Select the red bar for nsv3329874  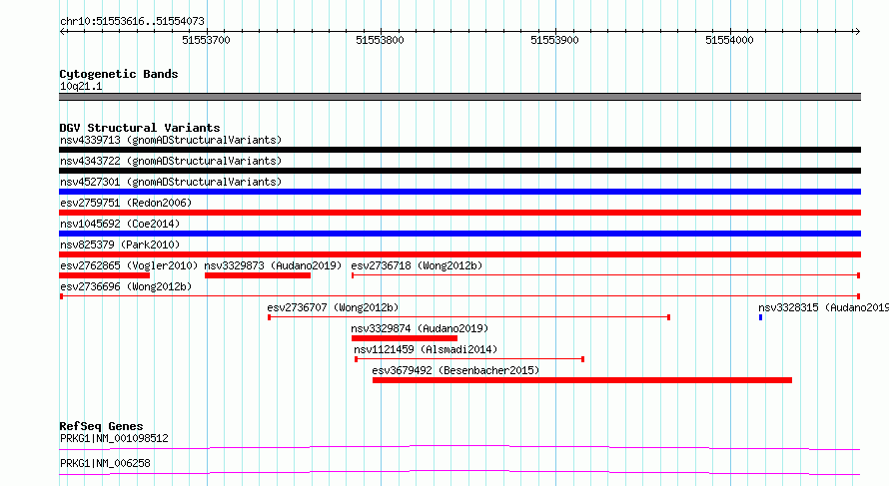(x=405, y=338)
